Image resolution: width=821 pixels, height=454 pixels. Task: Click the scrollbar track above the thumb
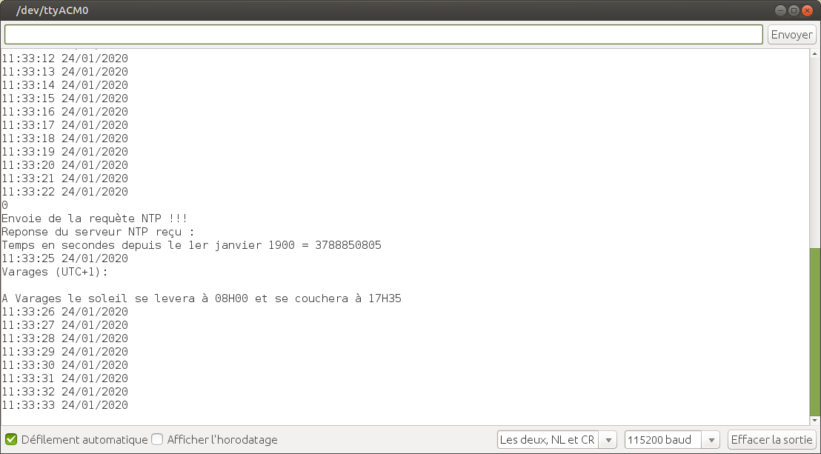tap(815, 148)
